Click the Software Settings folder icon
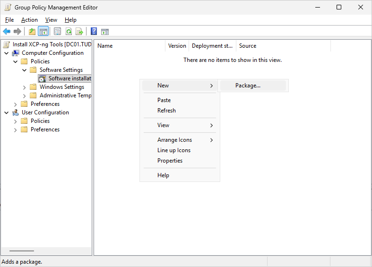Image resolution: width=372 pixels, height=267 pixels. tap(33, 70)
